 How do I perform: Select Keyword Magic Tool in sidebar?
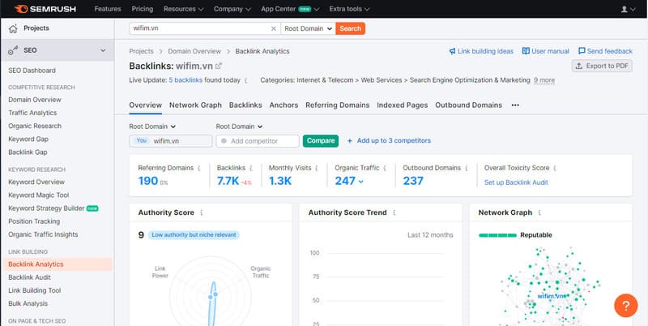pos(39,195)
